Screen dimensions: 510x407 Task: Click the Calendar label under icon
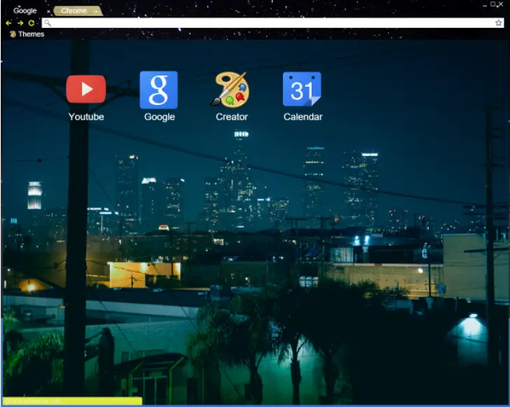point(303,117)
